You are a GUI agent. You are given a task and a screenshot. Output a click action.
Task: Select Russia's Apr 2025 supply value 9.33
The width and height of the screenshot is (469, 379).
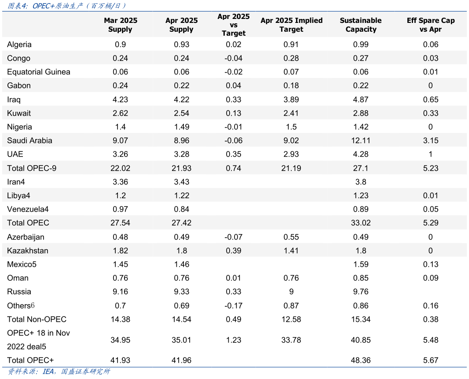[181, 291]
